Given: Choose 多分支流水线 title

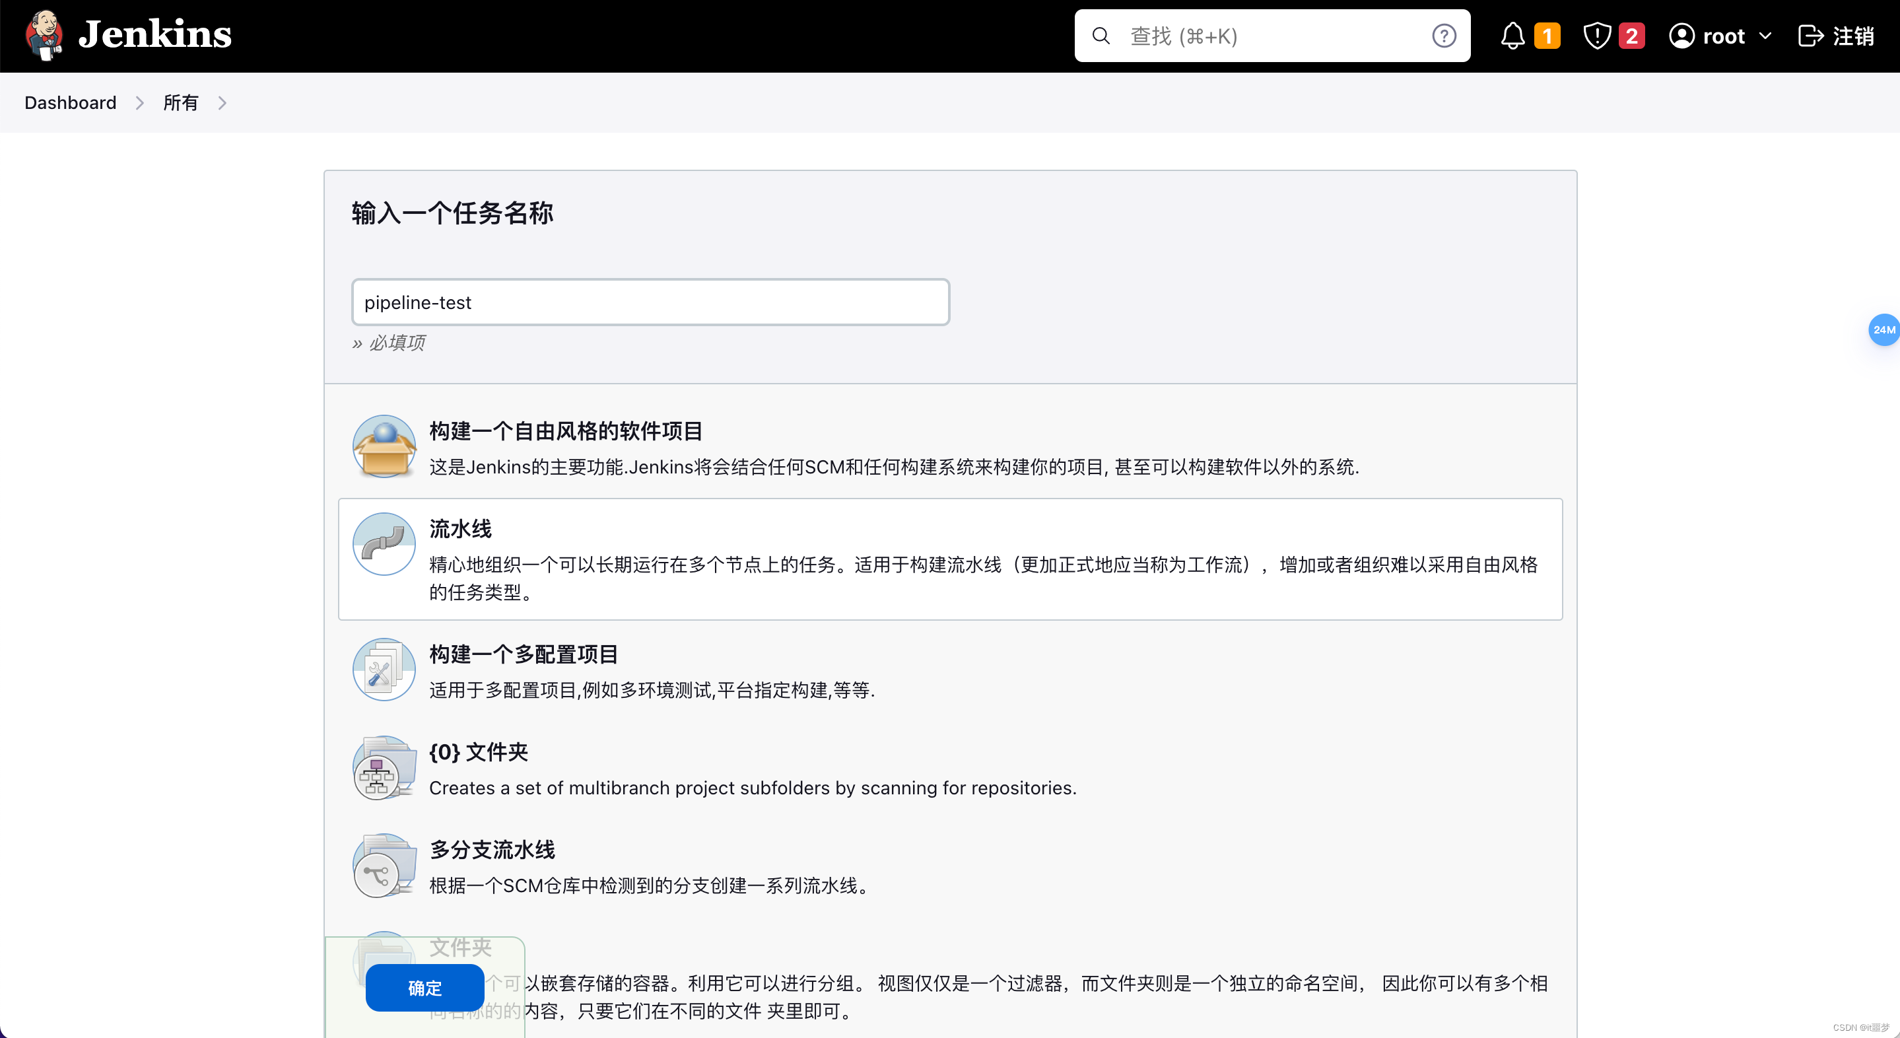Looking at the screenshot, I should [x=492, y=849].
